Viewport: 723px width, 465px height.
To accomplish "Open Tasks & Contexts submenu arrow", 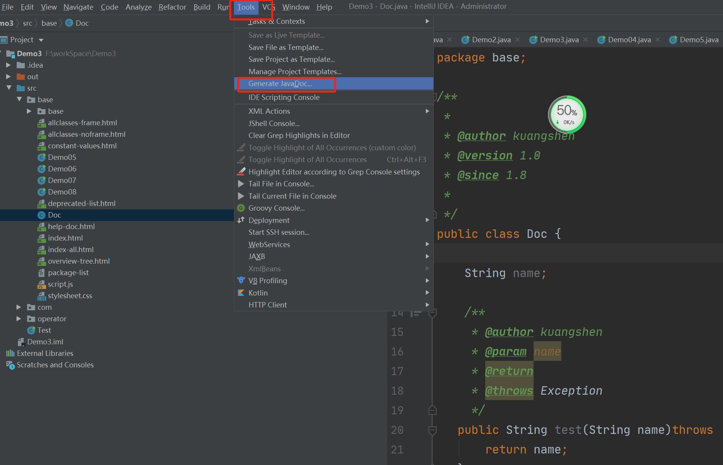I will pos(427,21).
